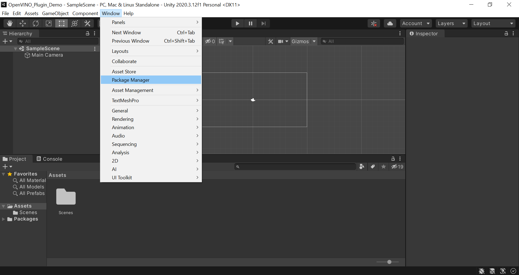The width and height of the screenshot is (519, 275).
Task: Click the Play button
Action: click(x=237, y=23)
